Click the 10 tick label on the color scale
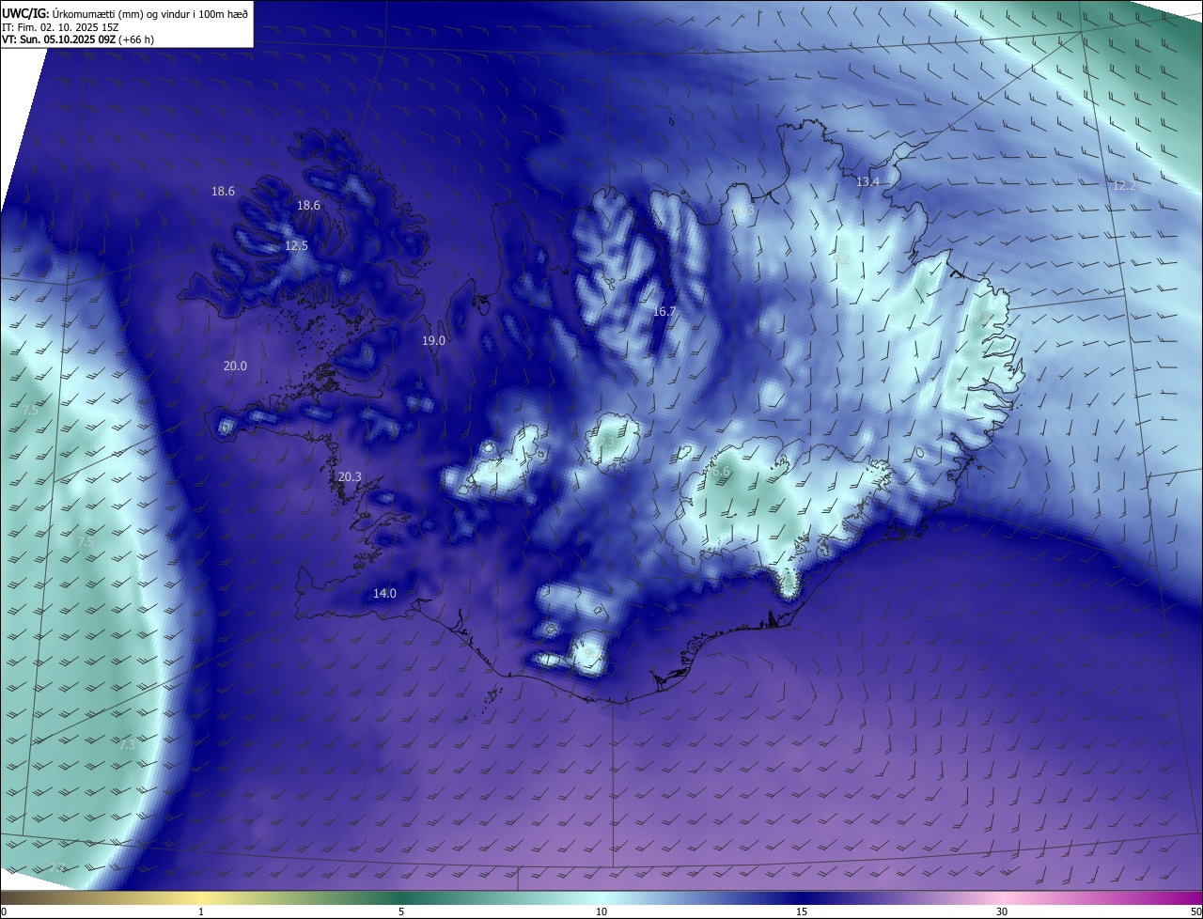1203x919 pixels. (x=601, y=911)
